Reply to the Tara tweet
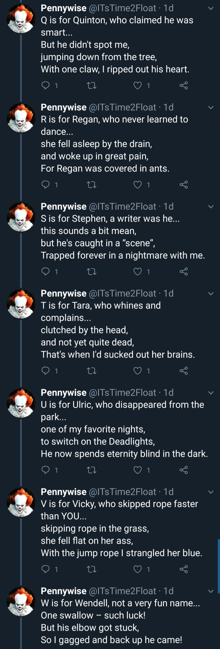This screenshot has width=220, height=649. point(45,371)
